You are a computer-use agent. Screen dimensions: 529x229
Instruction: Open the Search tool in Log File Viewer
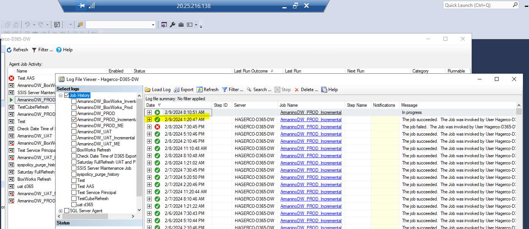click(259, 90)
